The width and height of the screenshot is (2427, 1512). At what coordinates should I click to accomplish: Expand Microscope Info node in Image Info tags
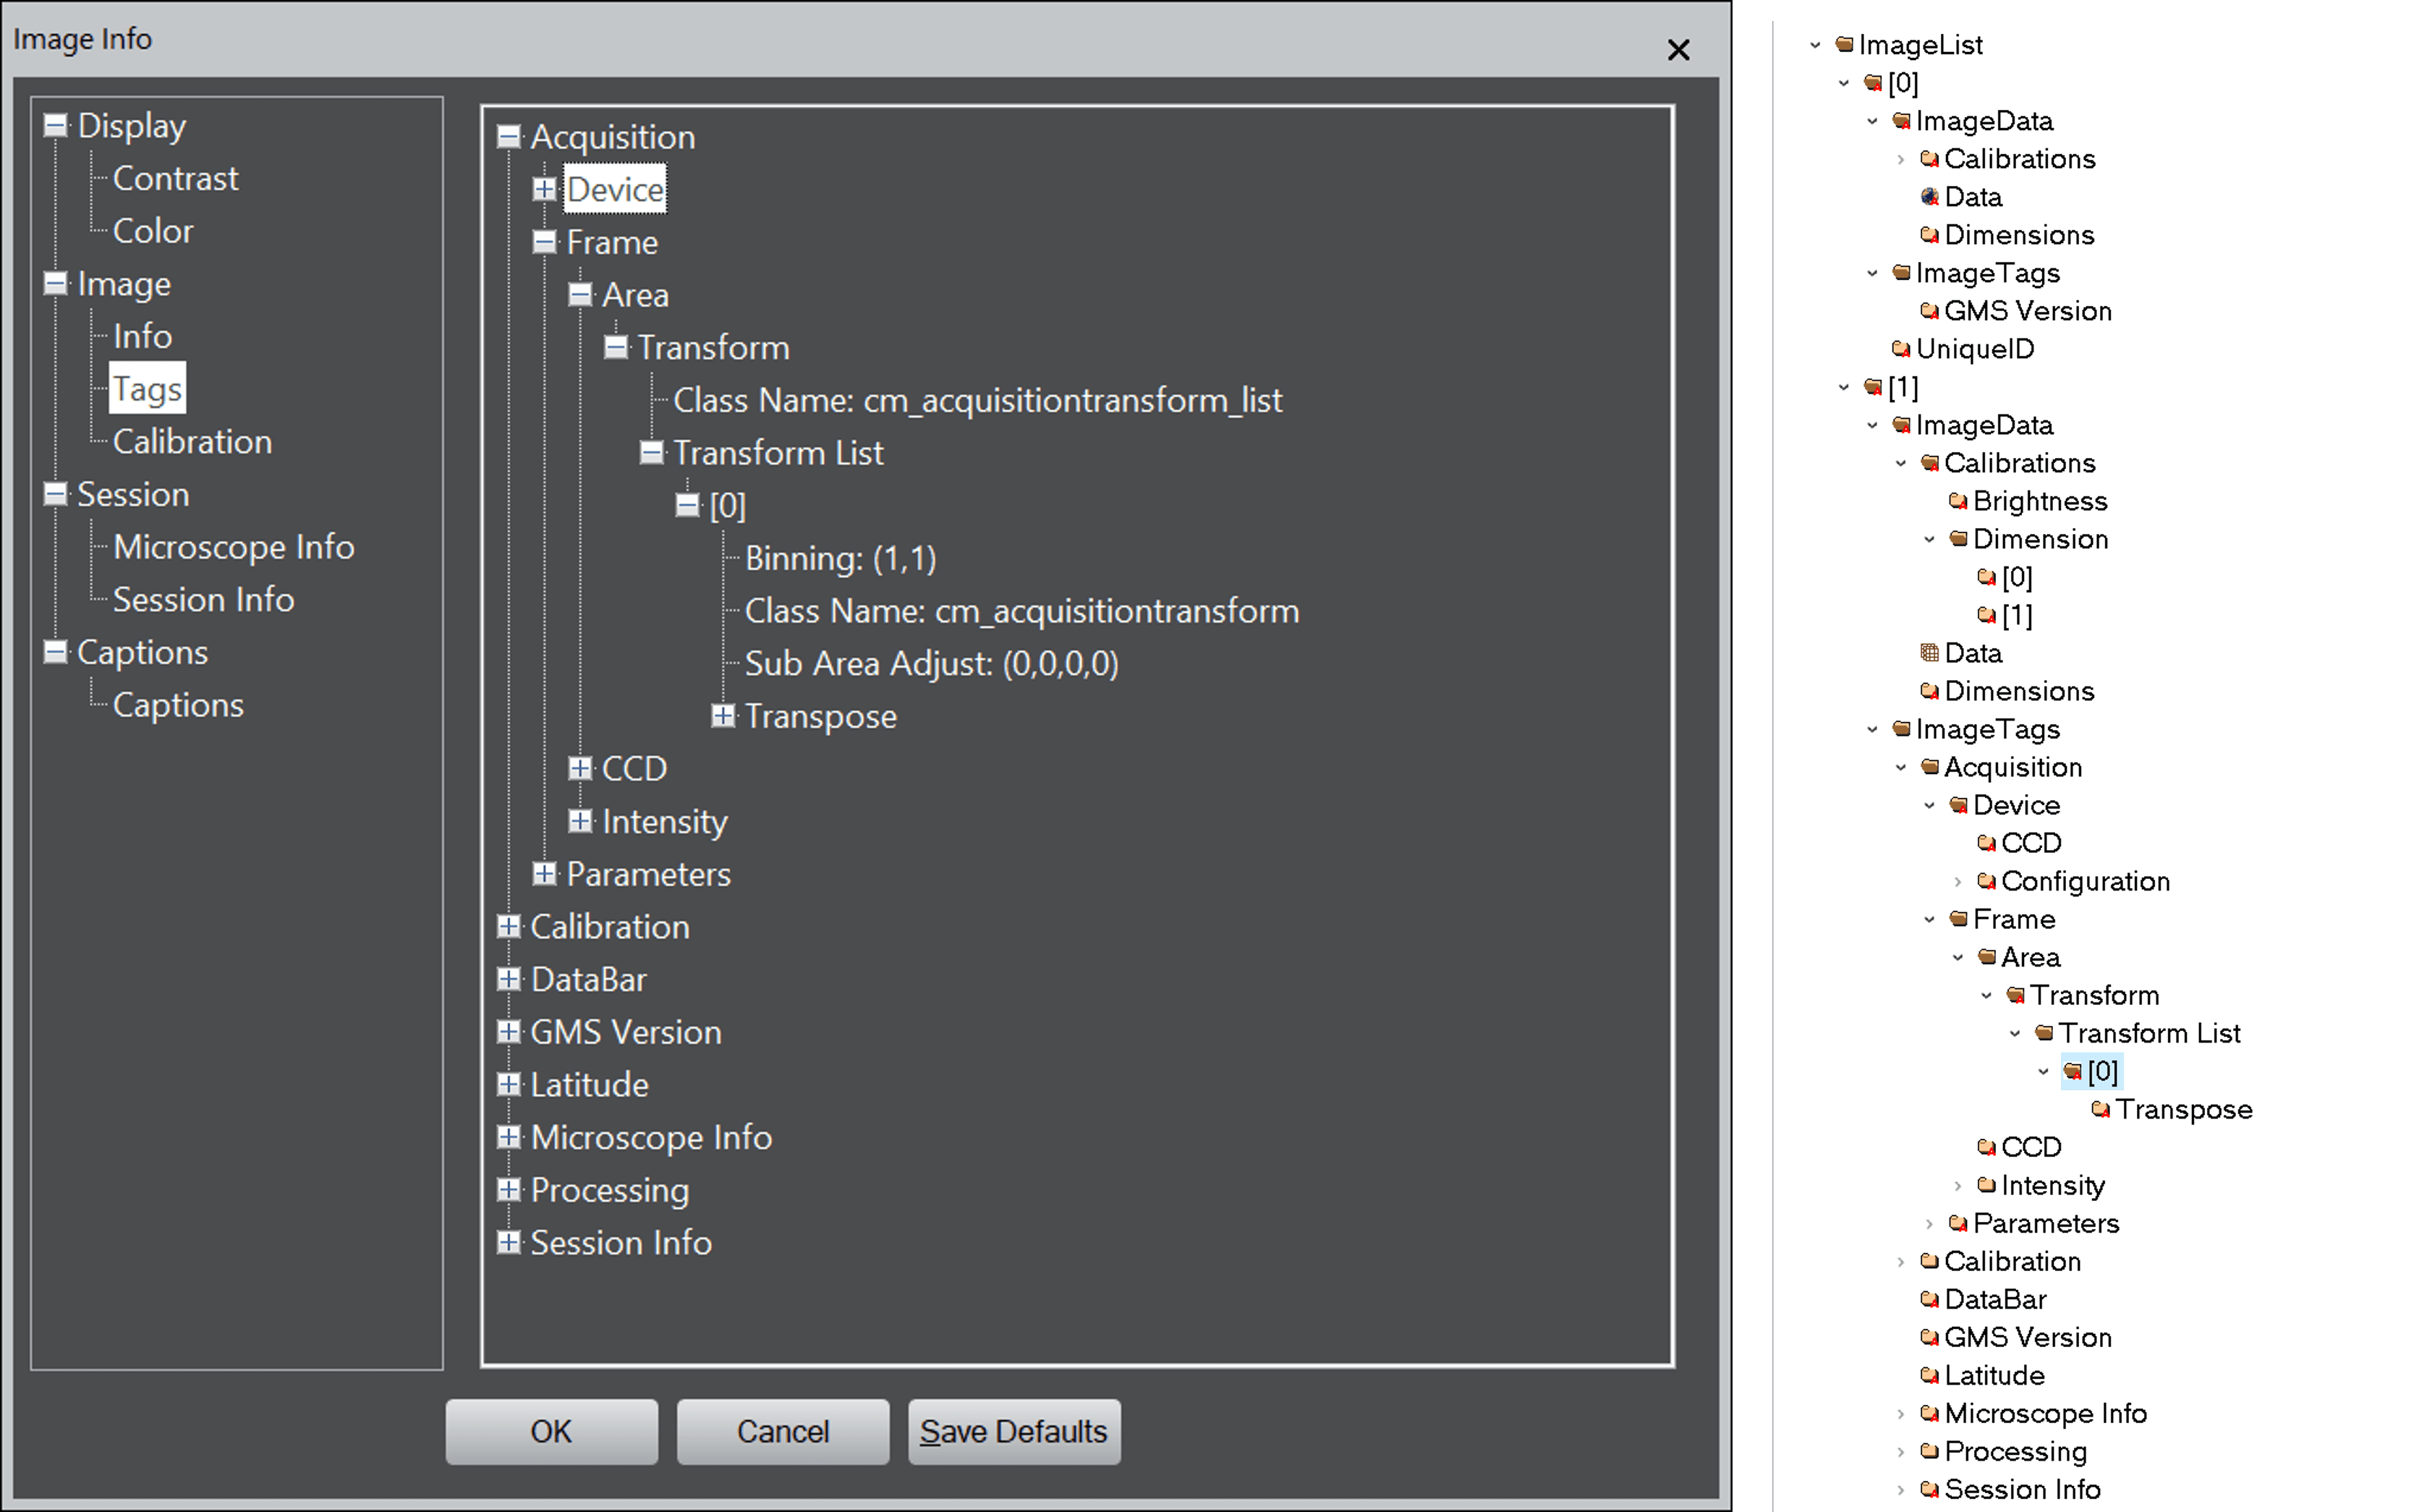click(509, 1137)
